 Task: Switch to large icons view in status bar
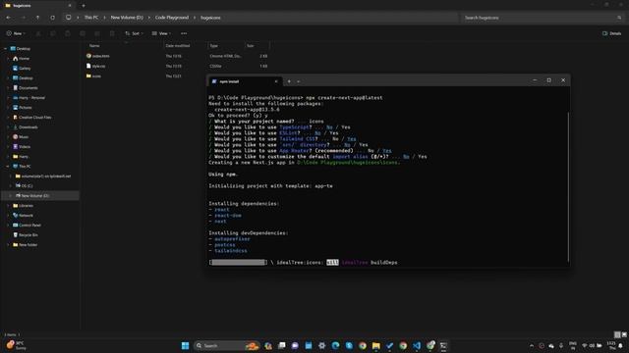coord(624,334)
